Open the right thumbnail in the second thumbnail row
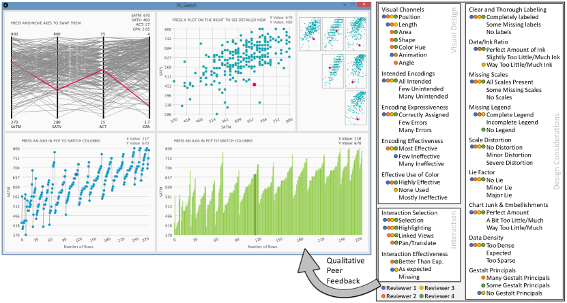This screenshot has width=567, height=303. [x=355, y=71]
